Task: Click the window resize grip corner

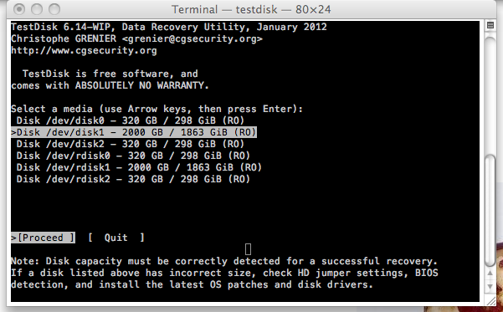Action: [490, 300]
